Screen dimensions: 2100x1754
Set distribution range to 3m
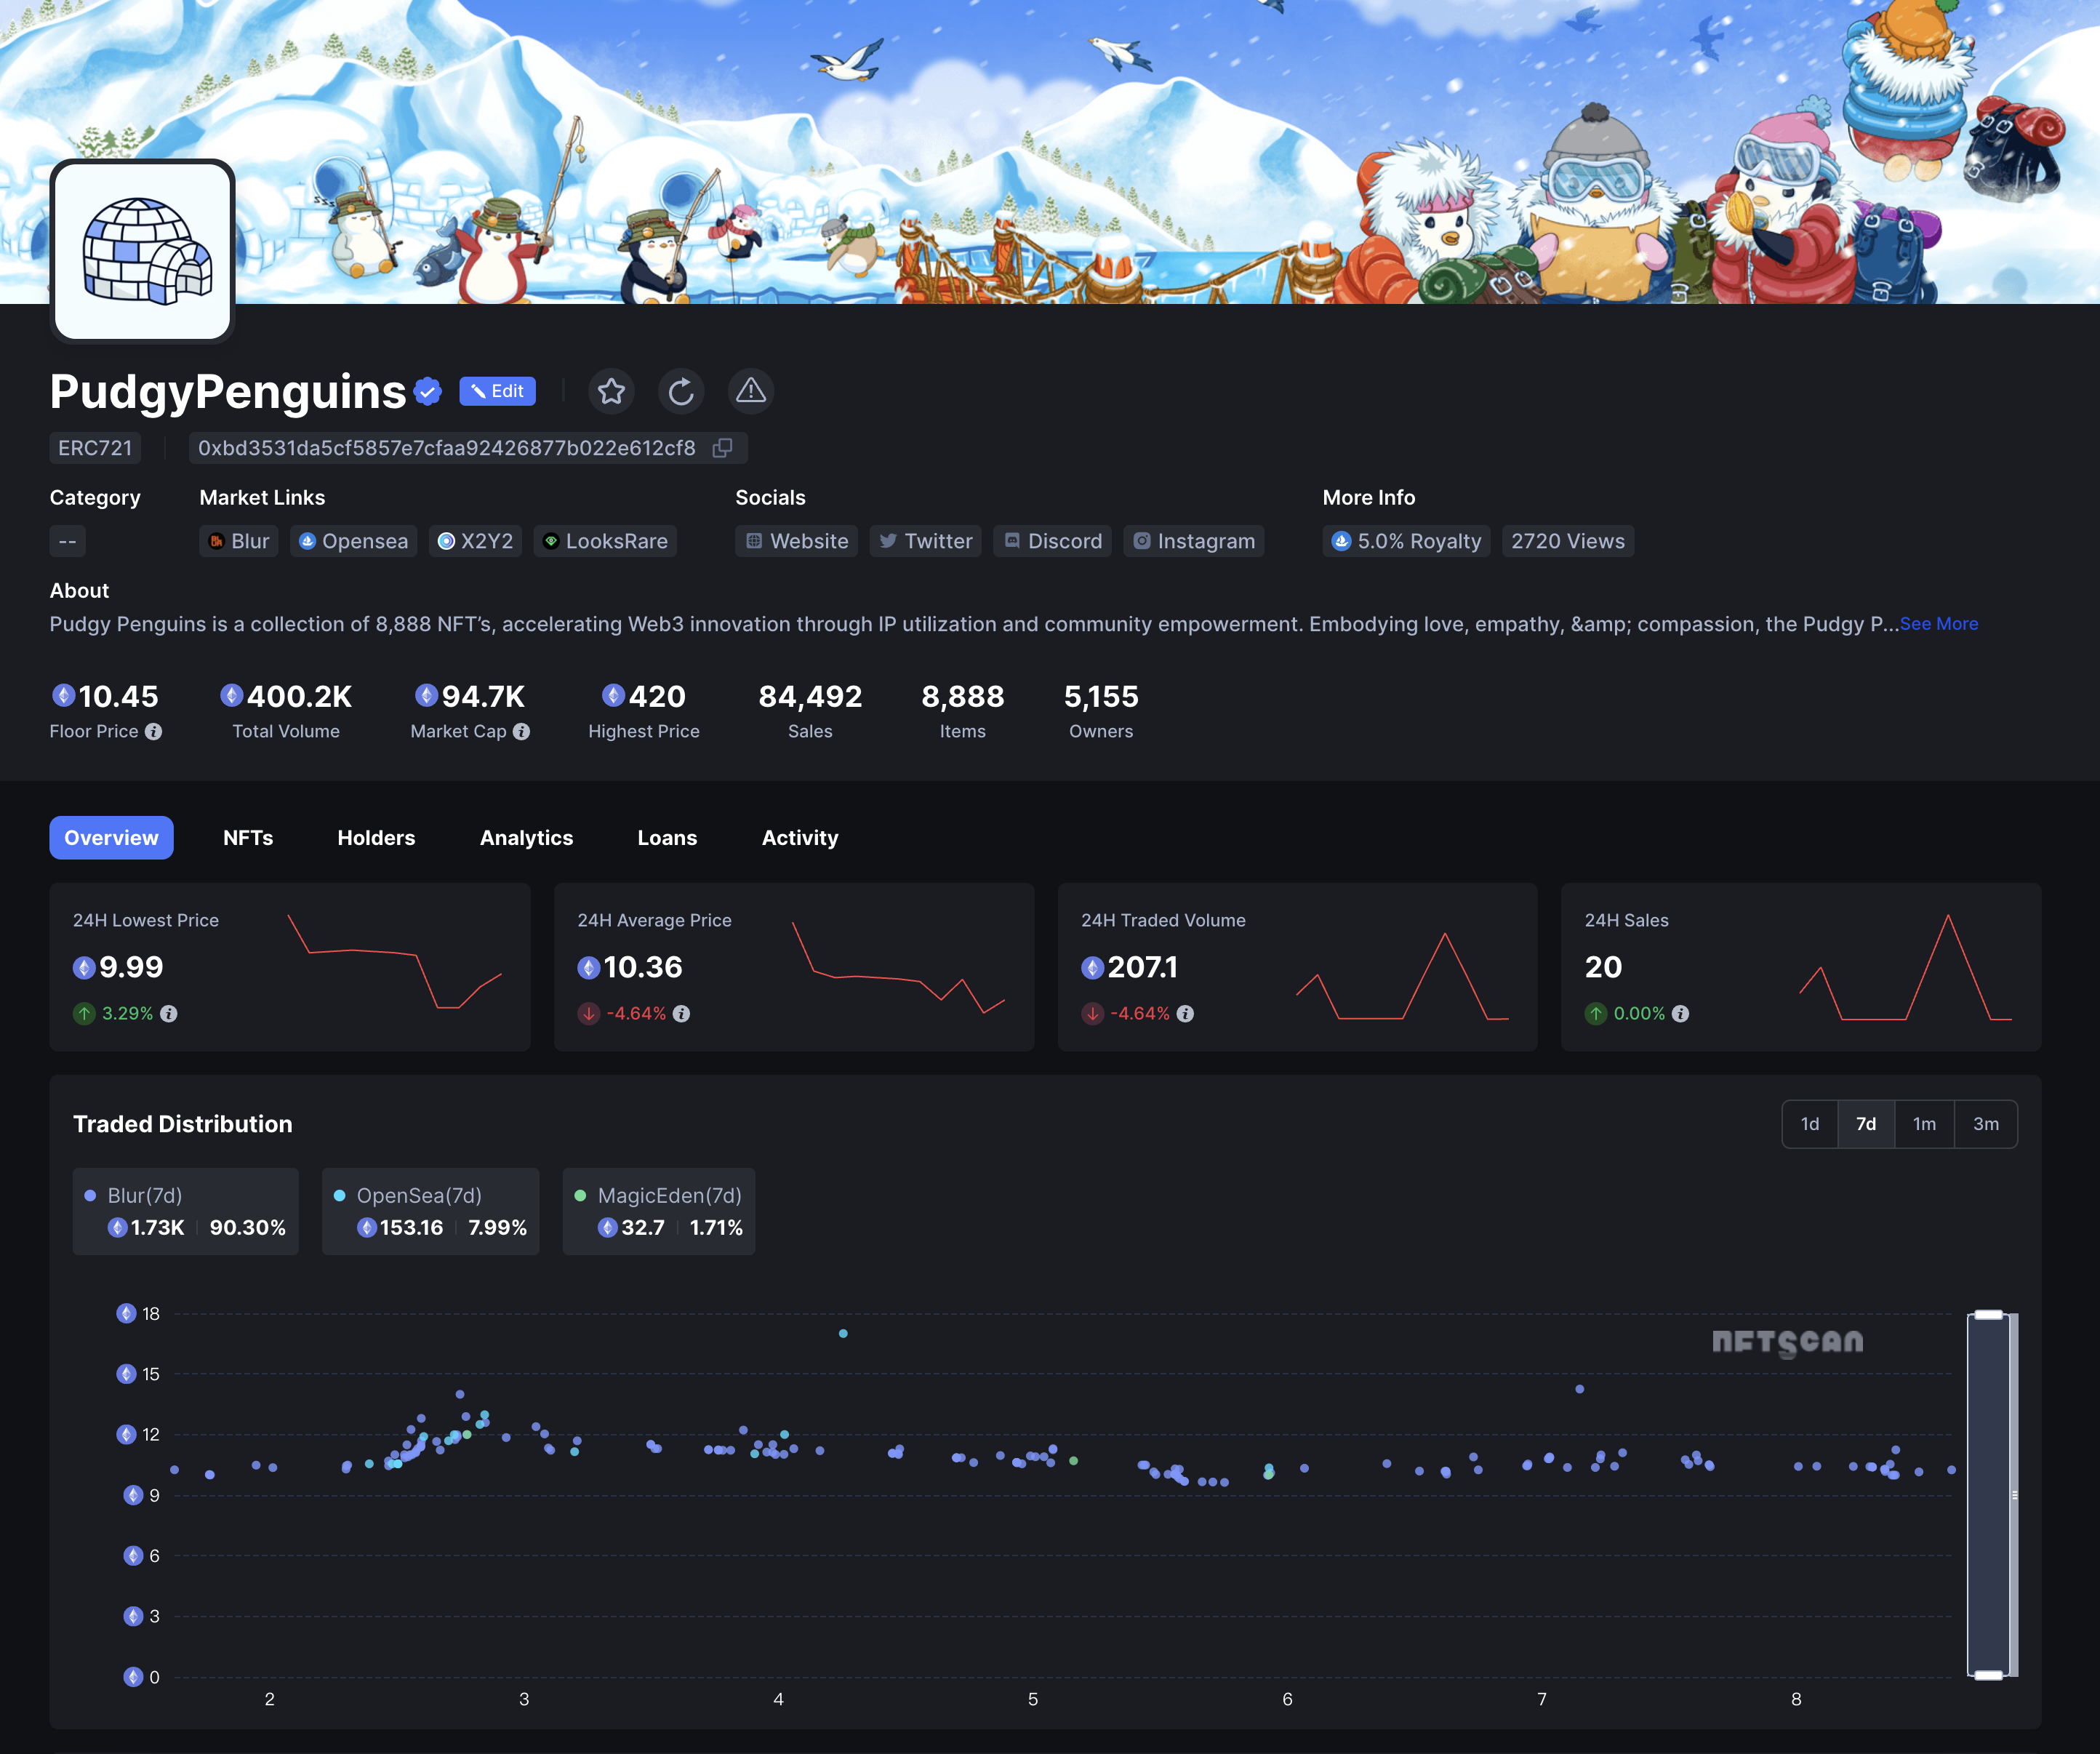click(x=1985, y=1124)
